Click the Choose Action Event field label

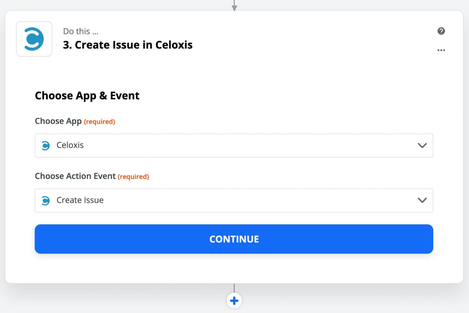click(x=75, y=176)
